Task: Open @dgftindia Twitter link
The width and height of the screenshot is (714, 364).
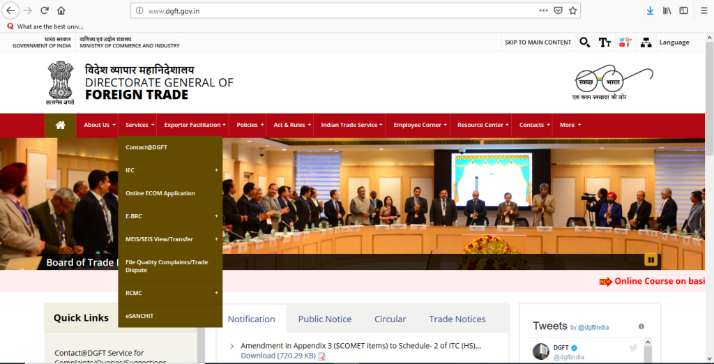Action: coord(593,327)
